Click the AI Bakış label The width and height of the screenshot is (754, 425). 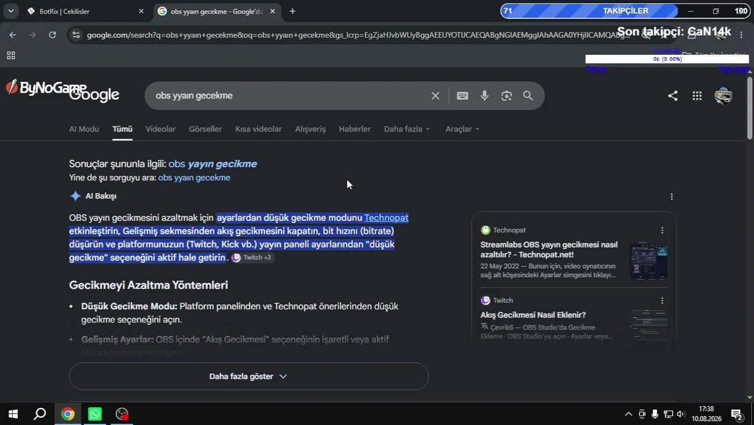pos(101,196)
